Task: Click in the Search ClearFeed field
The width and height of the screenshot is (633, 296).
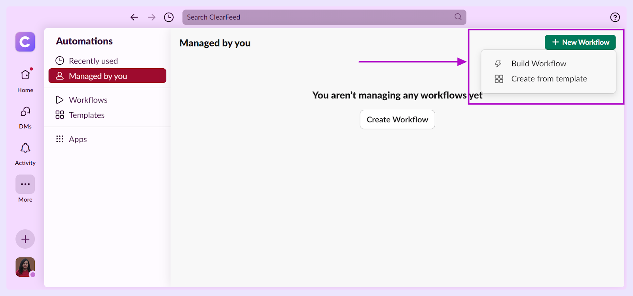Action: (324, 17)
